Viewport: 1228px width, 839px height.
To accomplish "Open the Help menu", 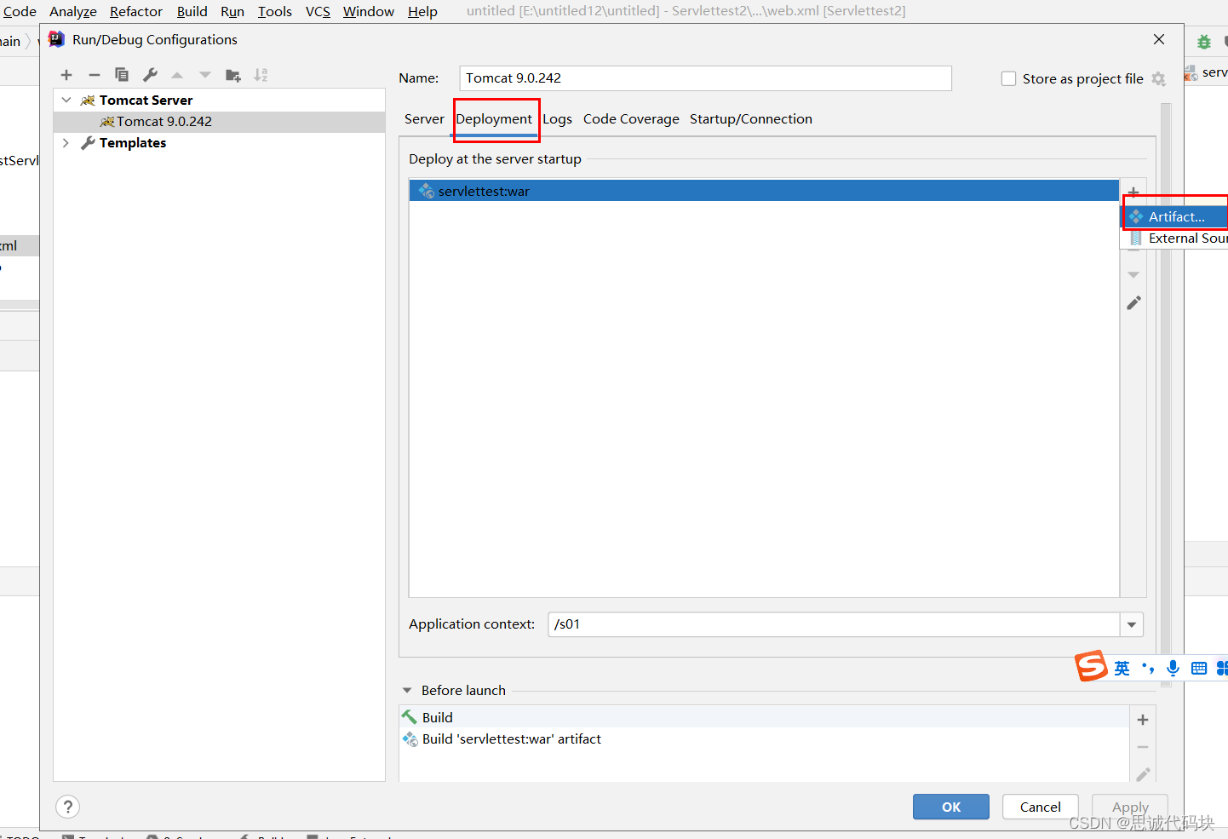I will click(422, 11).
